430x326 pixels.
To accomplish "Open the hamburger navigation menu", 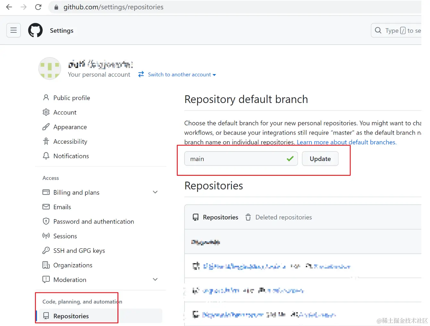I will (x=13, y=30).
